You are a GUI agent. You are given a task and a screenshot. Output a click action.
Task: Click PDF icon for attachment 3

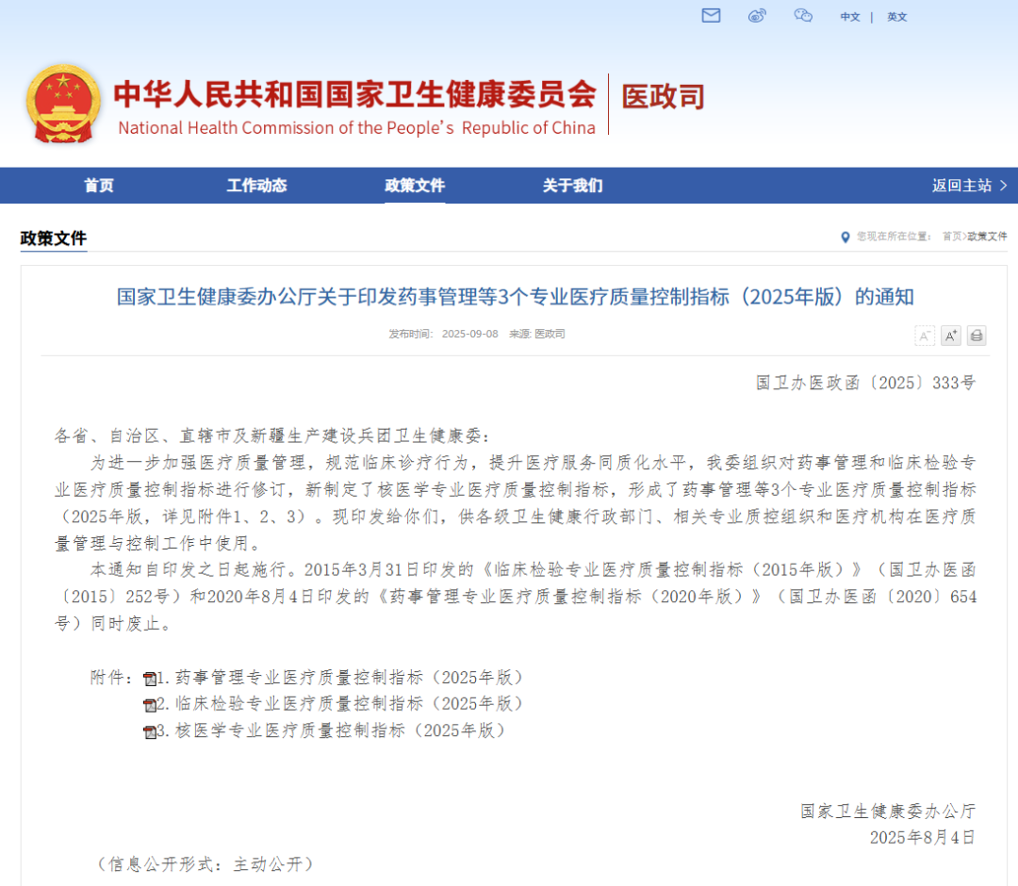point(150,731)
